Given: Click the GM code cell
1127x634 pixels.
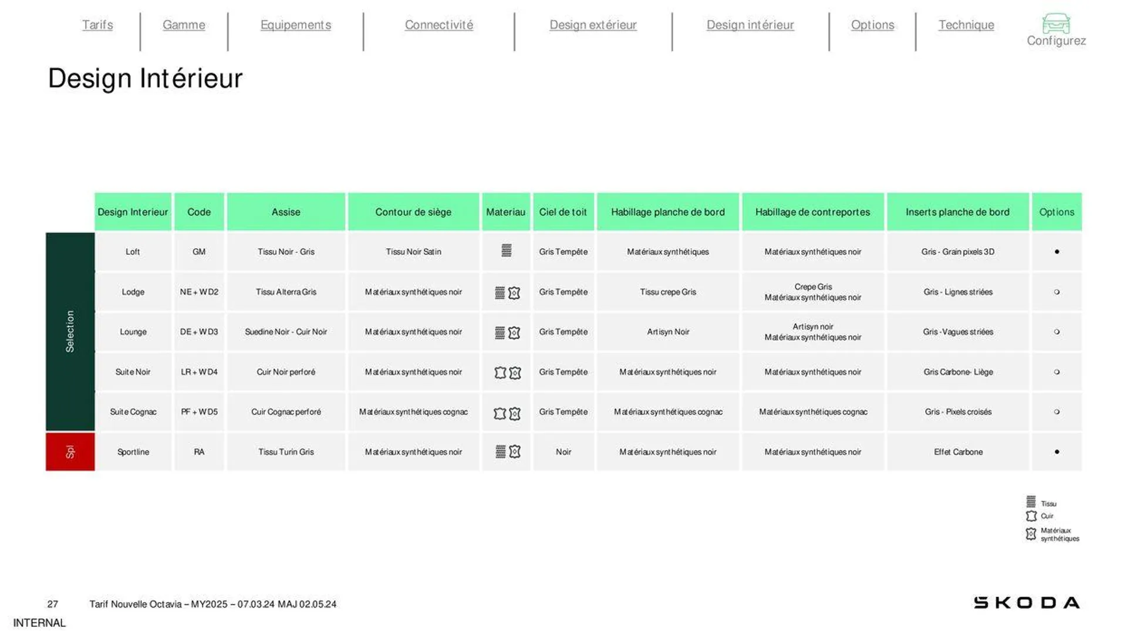Looking at the screenshot, I should 199,252.
